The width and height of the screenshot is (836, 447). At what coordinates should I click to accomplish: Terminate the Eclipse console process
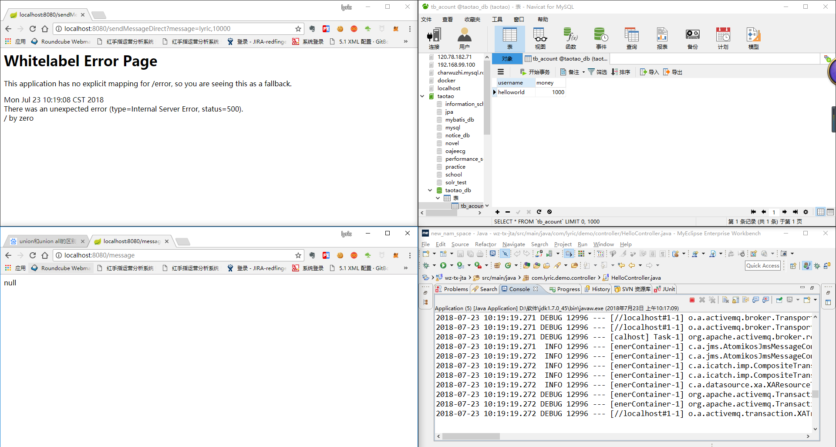[692, 300]
